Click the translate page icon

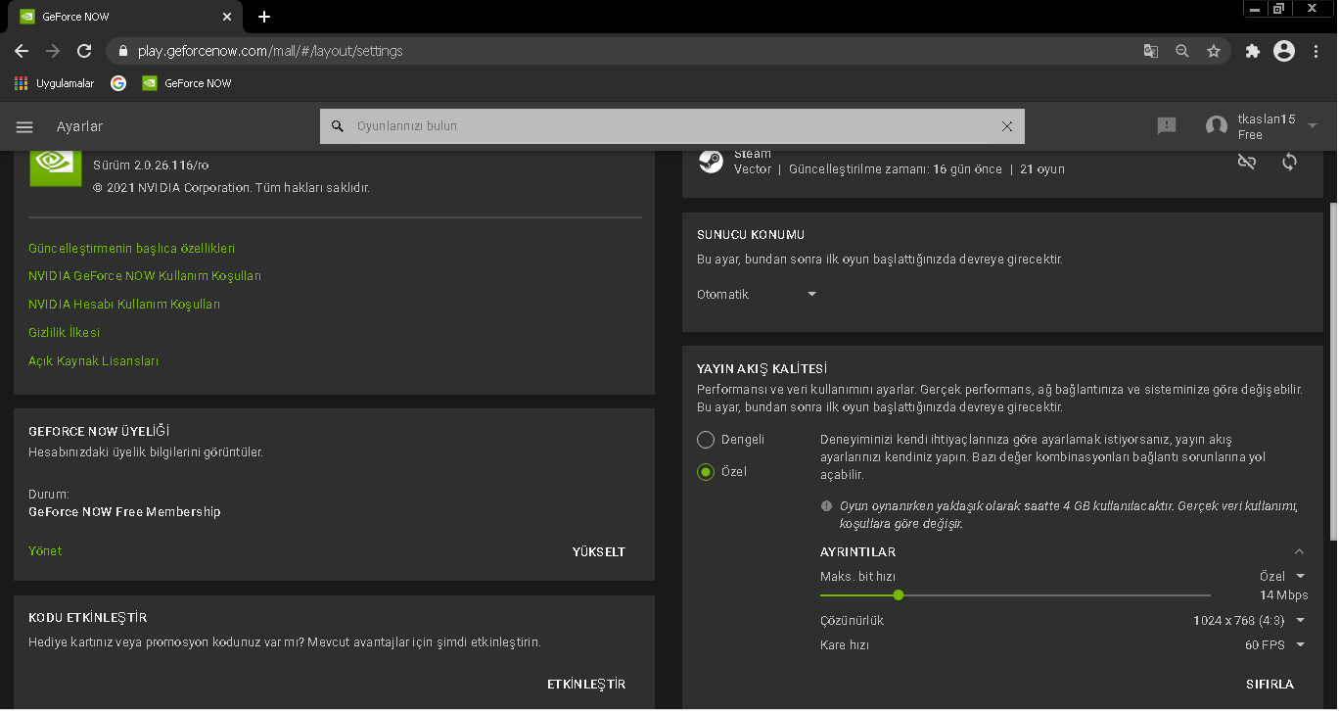tap(1151, 51)
